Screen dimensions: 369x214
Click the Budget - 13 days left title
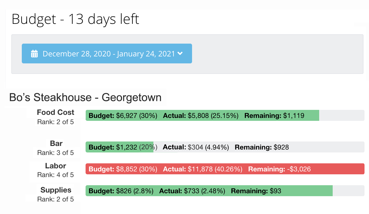75,19
